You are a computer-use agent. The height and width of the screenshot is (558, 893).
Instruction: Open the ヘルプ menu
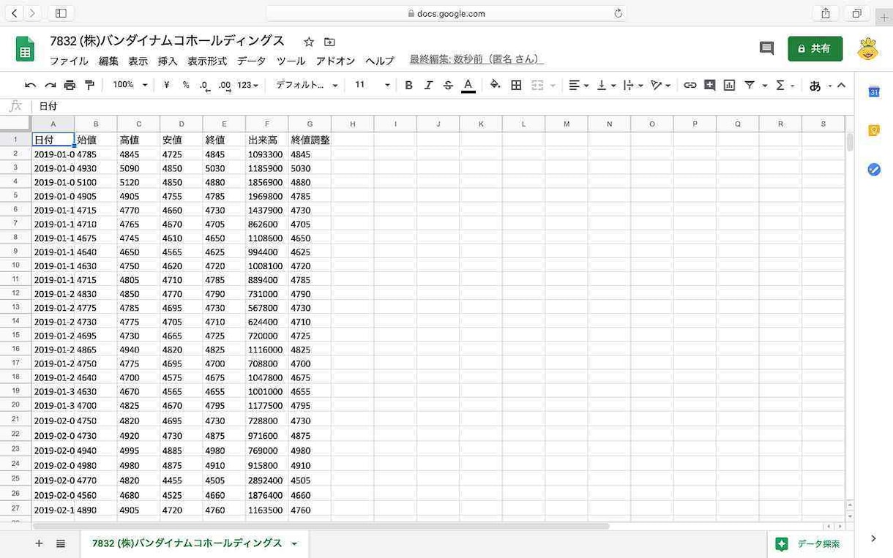pyautogui.click(x=379, y=61)
